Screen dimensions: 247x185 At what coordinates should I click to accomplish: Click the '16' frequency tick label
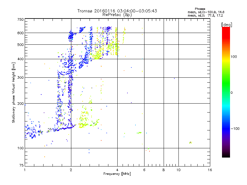(210, 170)
